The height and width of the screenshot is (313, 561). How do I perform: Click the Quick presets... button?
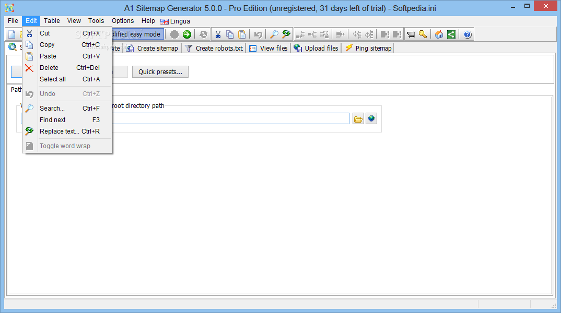(x=160, y=72)
